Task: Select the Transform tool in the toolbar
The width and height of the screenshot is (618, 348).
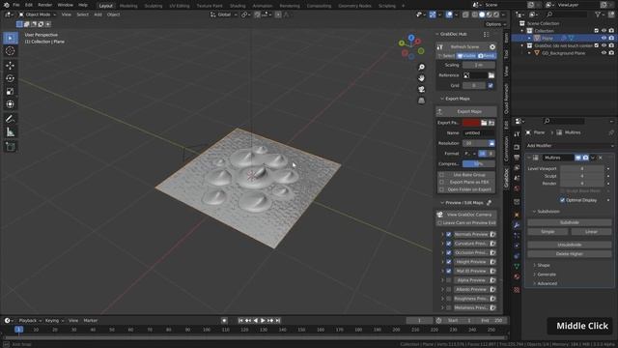Action: pos(11,104)
